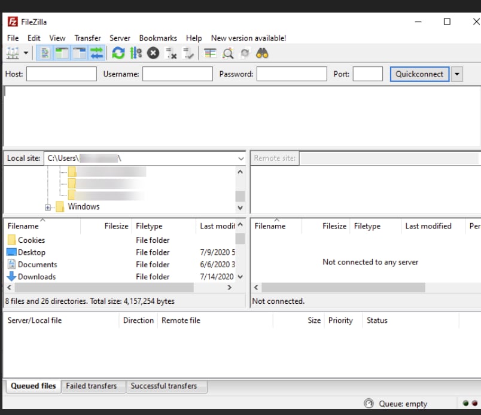Open directory listing filters dialog
Viewport: 481px width, 415px height.
coord(210,53)
